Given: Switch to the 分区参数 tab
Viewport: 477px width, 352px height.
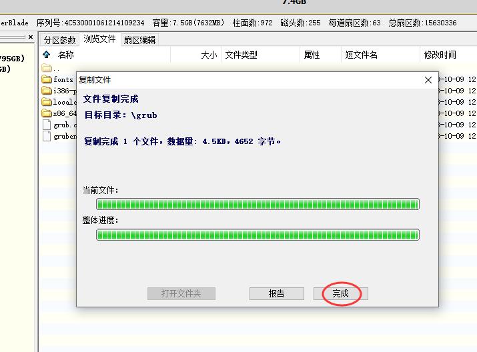Looking at the screenshot, I should click(x=60, y=40).
